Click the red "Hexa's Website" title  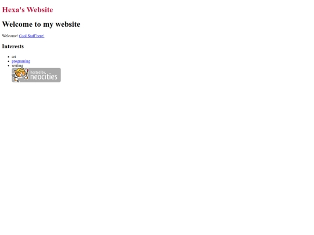[x=28, y=10]
